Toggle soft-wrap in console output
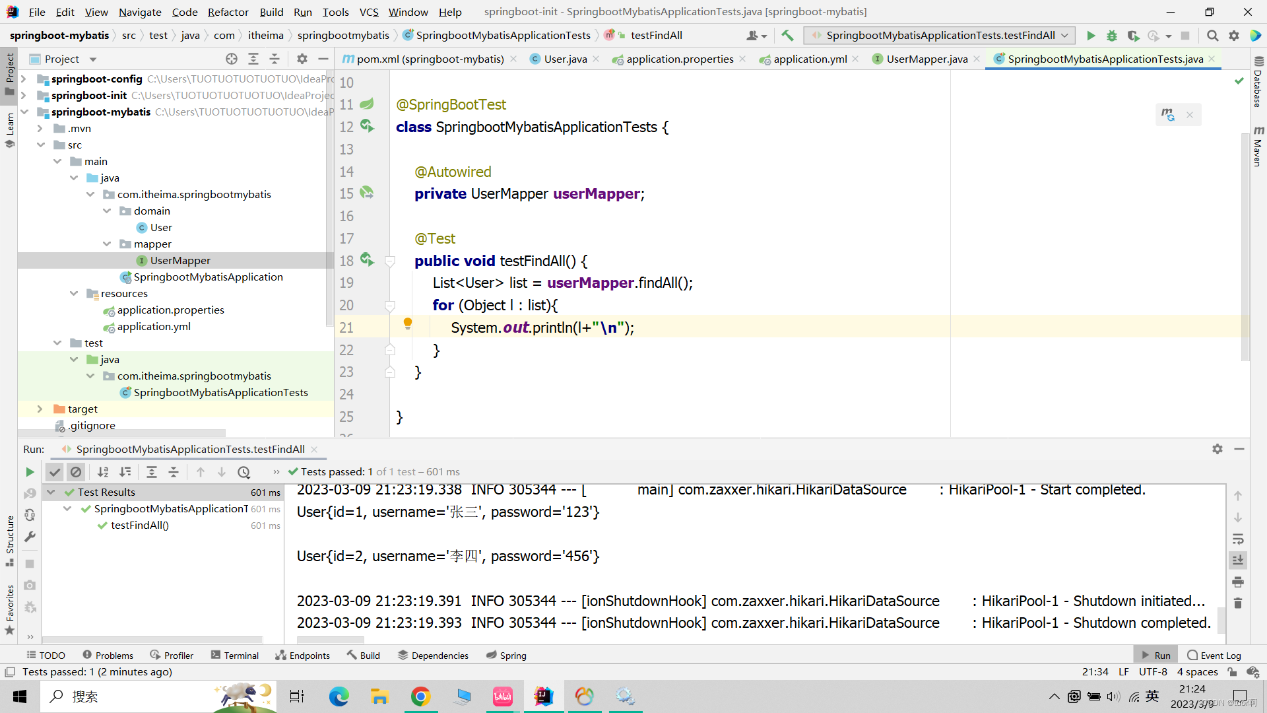 pos(1238,539)
